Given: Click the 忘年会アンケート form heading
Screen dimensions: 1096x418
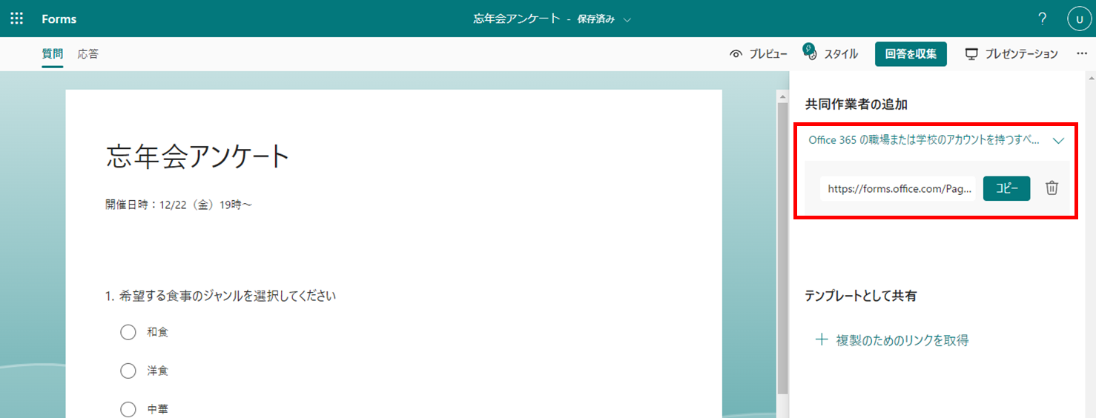Looking at the screenshot, I should tap(197, 158).
